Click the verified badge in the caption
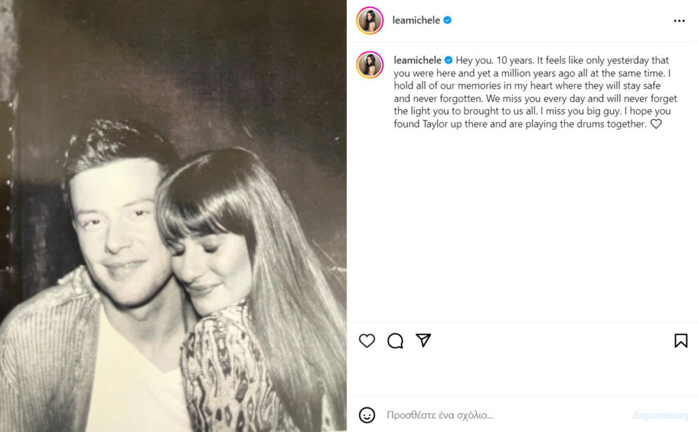Viewport: 698px width, 432px height. (x=449, y=60)
